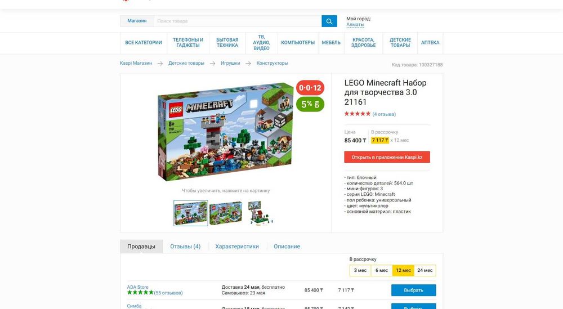This screenshot has height=309, width=563.
Task: Click the green 5% bonus badge
Action: click(310, 105)
